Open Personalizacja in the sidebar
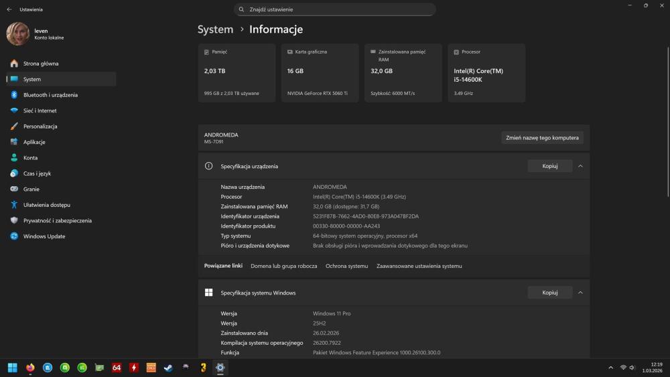The width and height of the screenshot is (670, 377). [40, 127]
